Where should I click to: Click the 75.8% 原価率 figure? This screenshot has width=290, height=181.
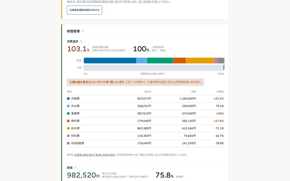pos(164,175)
